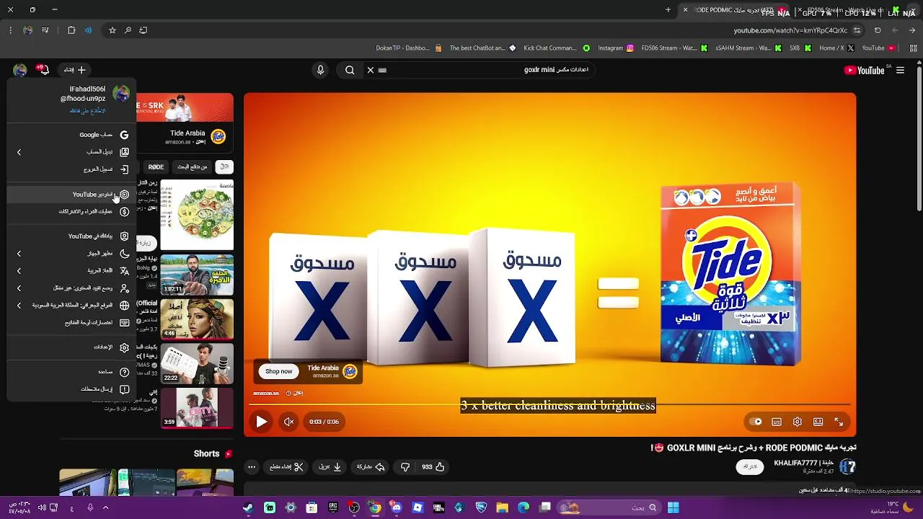Open KHALIFA7777 channel avatar
Viewport: 923px width, 519px height.
point(848,467)
